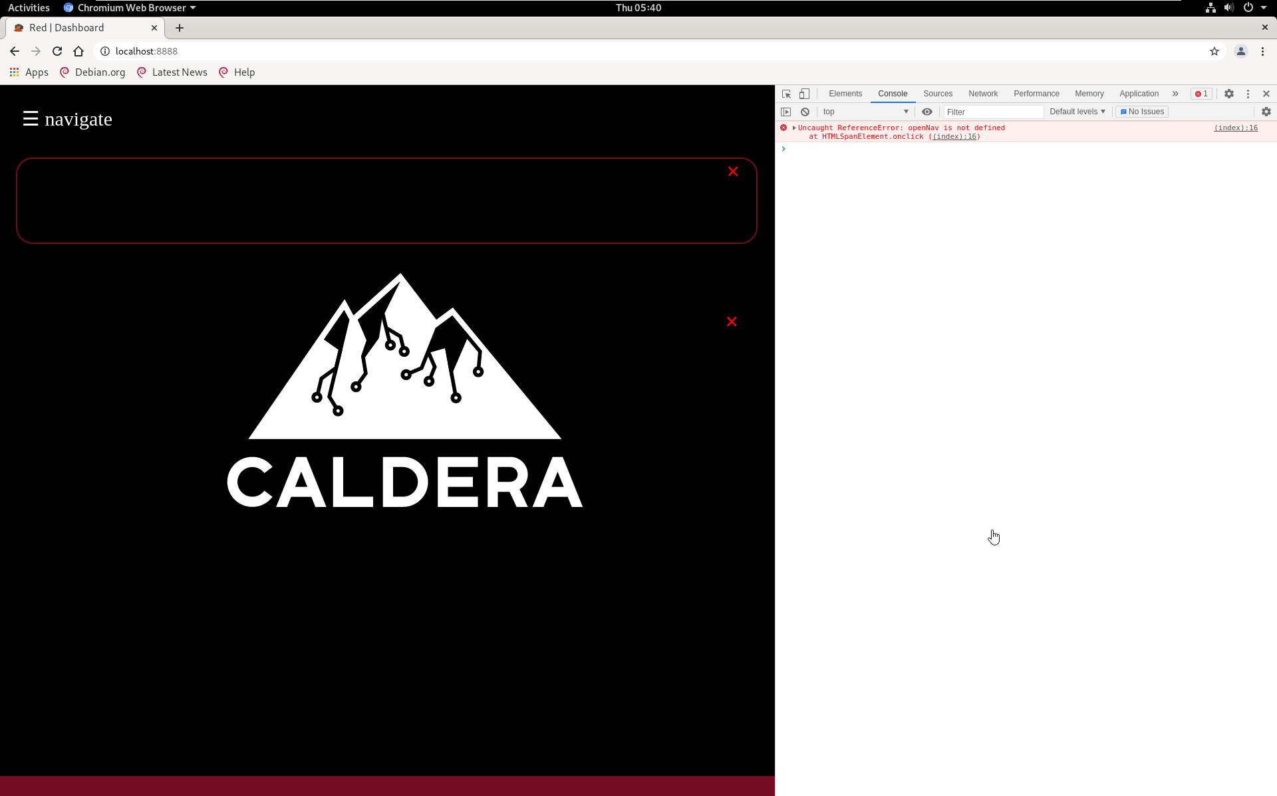The height and width of the screenshot is (796, 1277).
Task: Open the top execution context dropdown
Action: pyautogui.click(x=865, y=112)
